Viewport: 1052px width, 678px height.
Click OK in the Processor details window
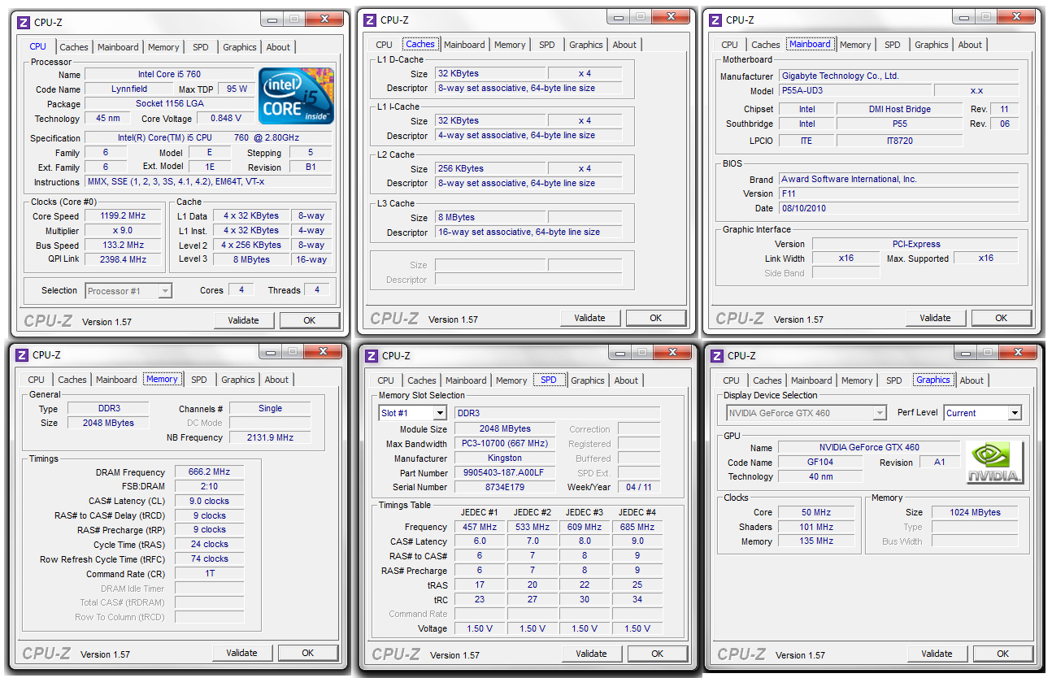click(310, 320)
